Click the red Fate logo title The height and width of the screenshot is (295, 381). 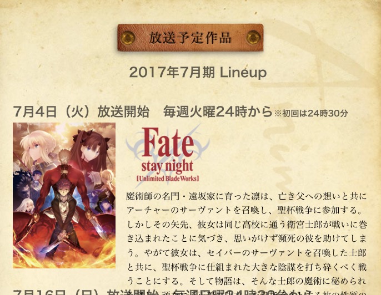pyautogui.click(x=167, y=143)
